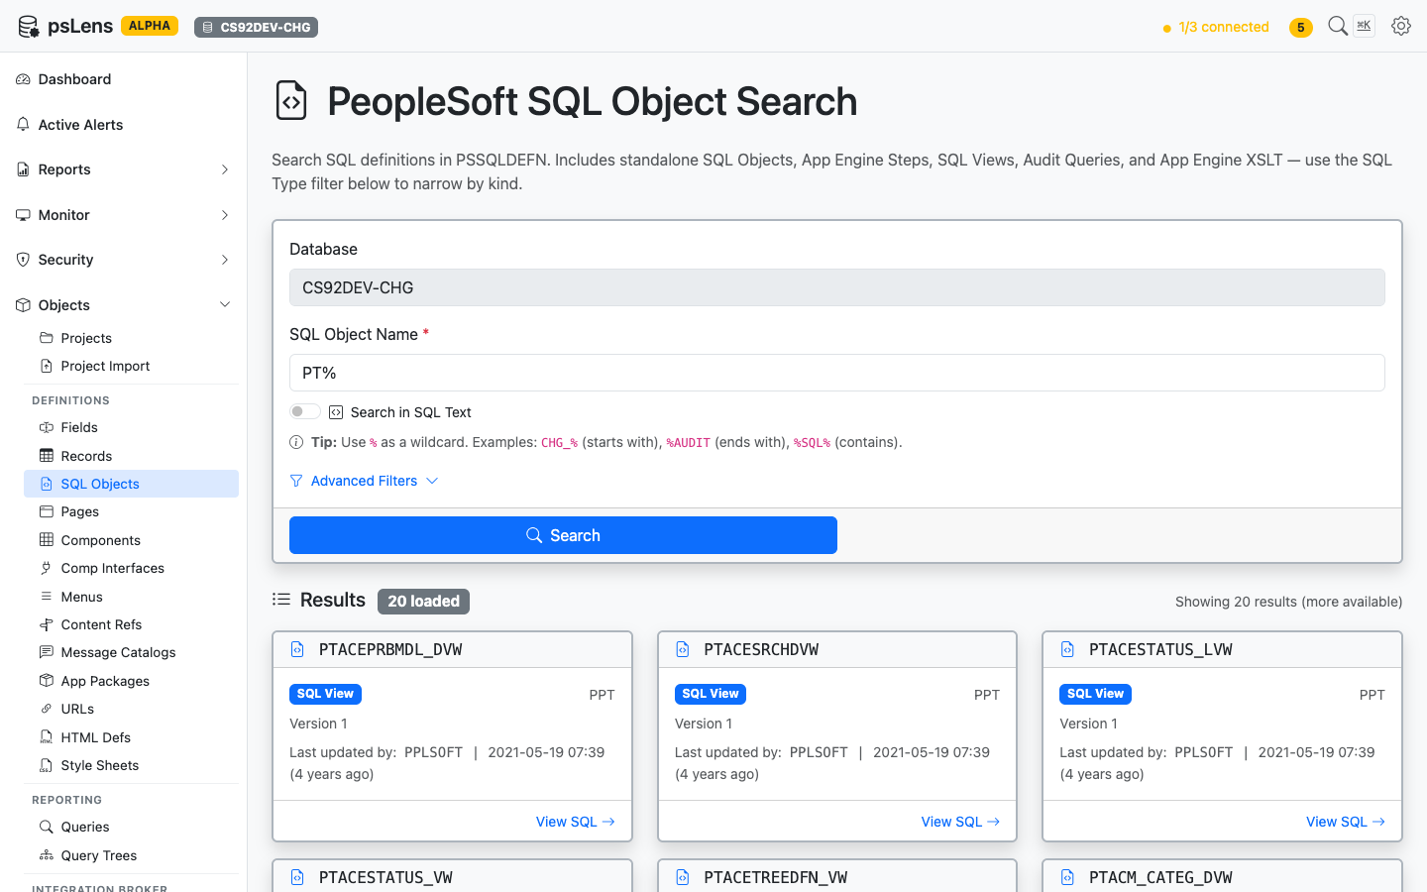Click the URLs link icon
Screen dimensions: 1427x892
click(47, 709)
